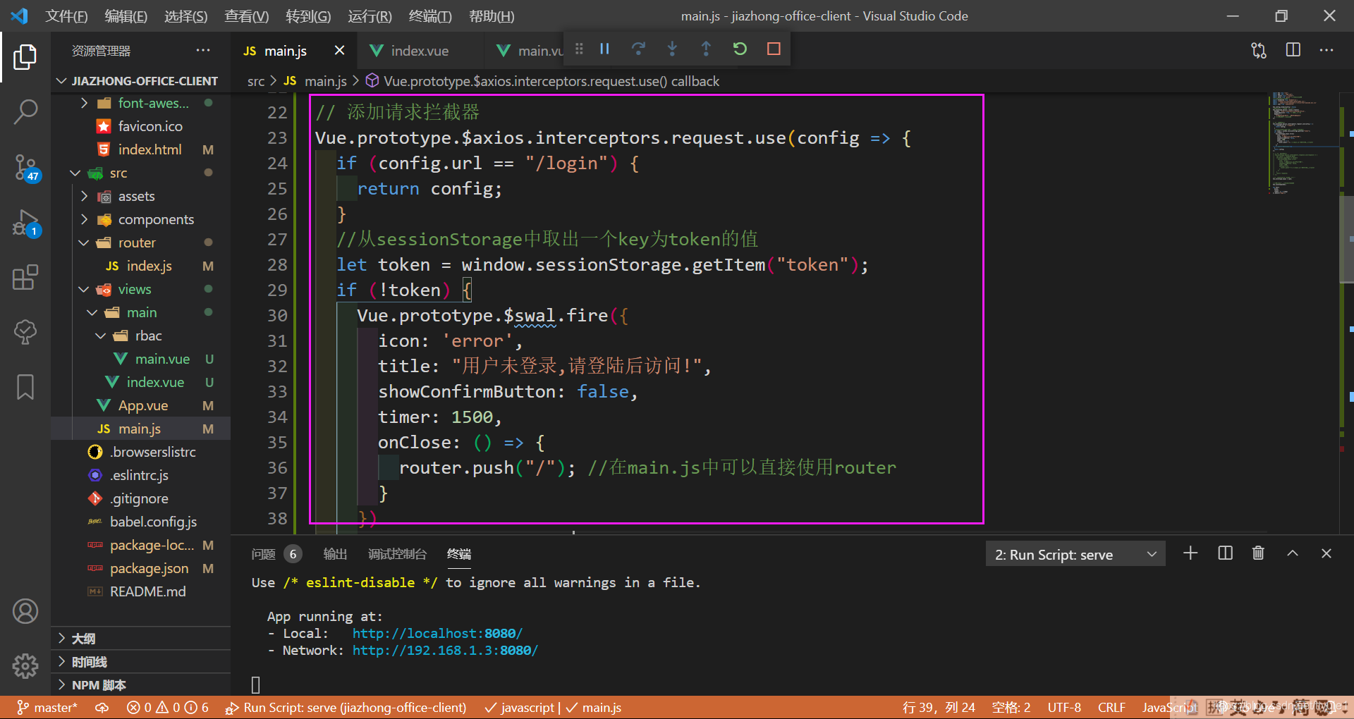Viewport: 1354px width, 719px height.
Task: Switch to the 问题 problems panel tab
Action: [276, 554]
